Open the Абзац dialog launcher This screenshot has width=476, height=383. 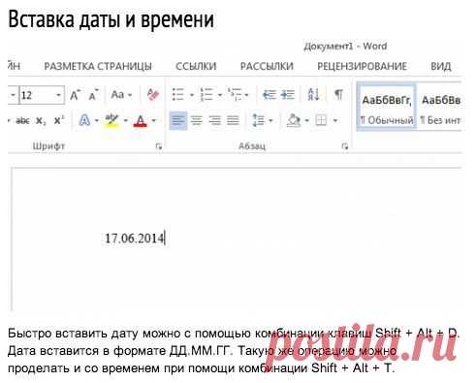click(345, 146)
